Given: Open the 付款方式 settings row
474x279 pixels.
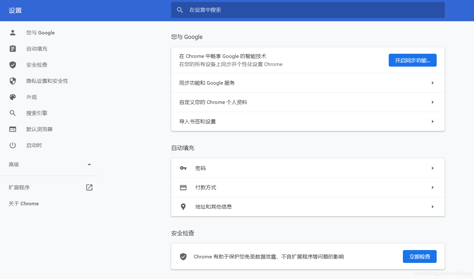Looking at the screenshot, I should tap(308, 187).
